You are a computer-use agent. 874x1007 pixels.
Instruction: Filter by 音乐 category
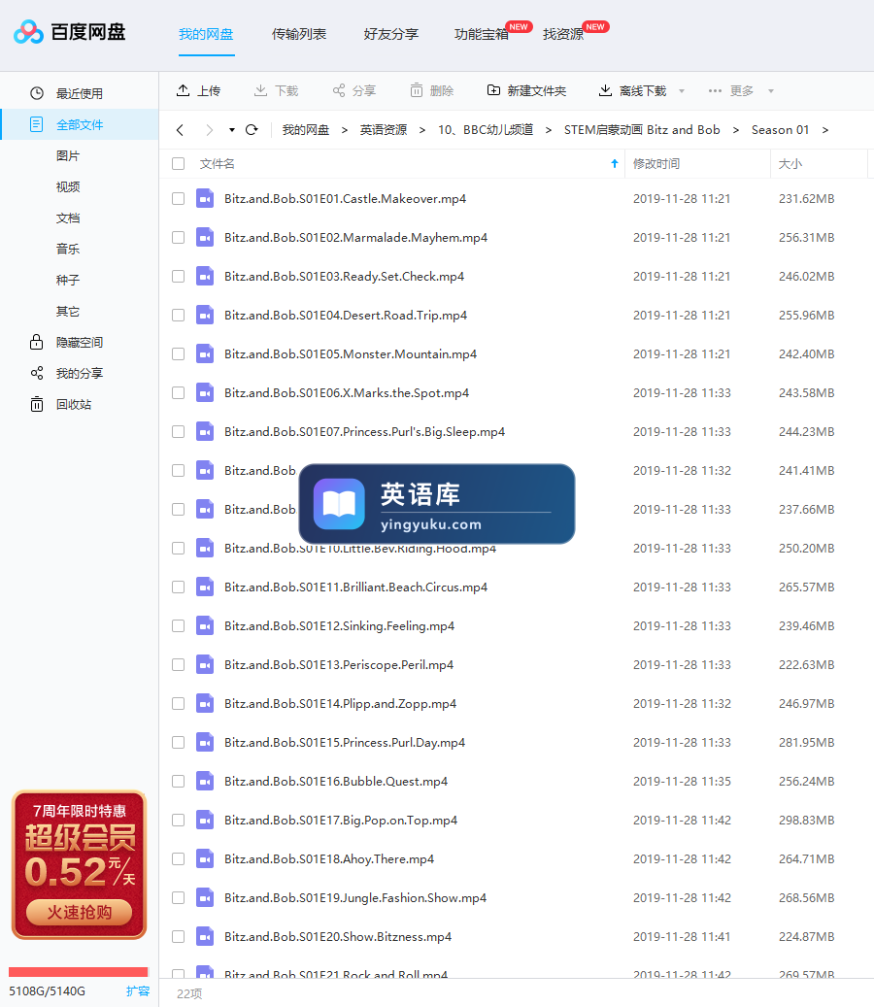point(68,249)
